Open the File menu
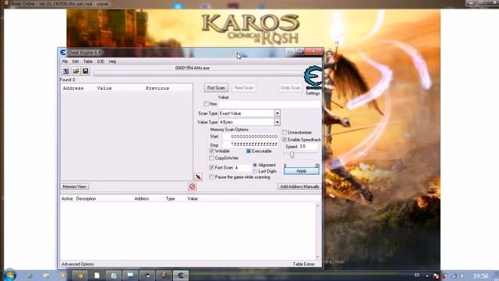Viewport: 499px width, 281px height. (65, 62)
